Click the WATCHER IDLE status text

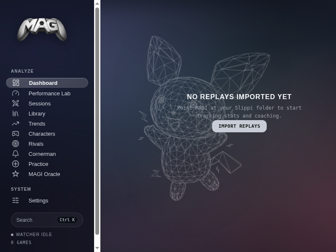(34, 234)
